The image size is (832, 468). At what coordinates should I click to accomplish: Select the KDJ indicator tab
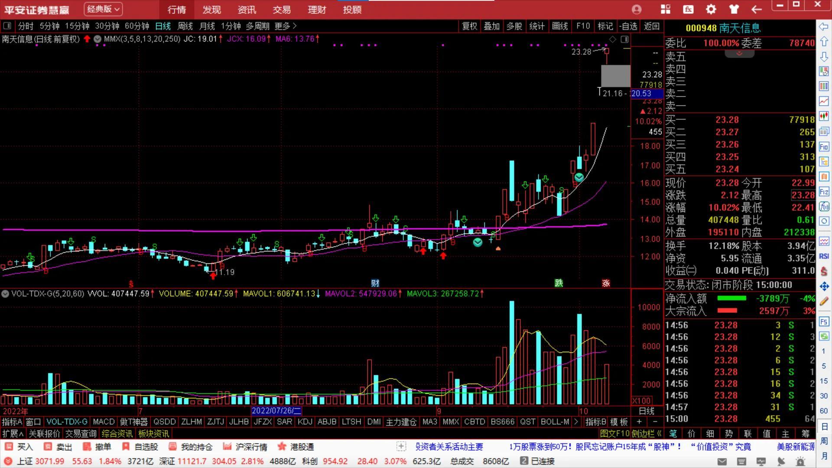(305, 422)
